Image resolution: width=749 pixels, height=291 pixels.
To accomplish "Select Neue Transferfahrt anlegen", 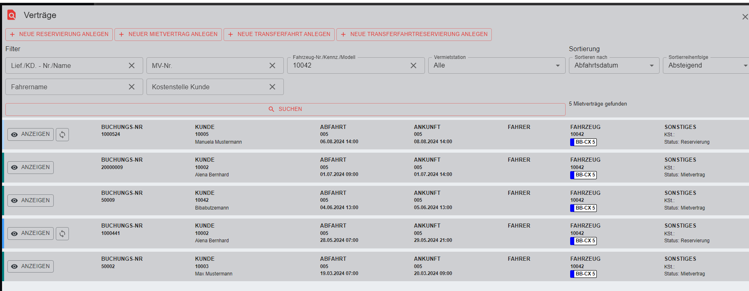I will coord(279,34).
